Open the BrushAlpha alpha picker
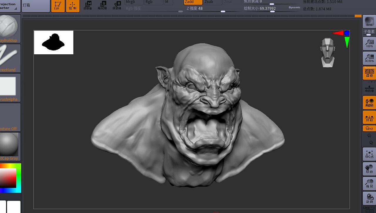This screenshot has height=213, width=376. click(x=10, y=88)
